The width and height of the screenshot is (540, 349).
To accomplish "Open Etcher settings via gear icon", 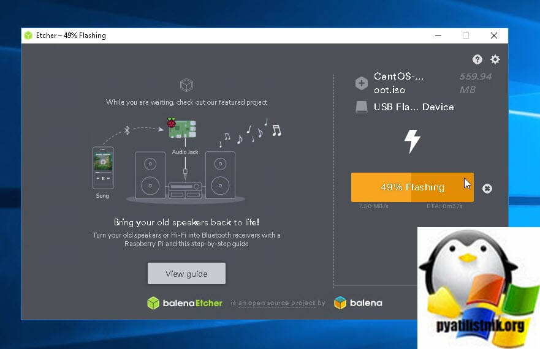I will click(495, 59).
